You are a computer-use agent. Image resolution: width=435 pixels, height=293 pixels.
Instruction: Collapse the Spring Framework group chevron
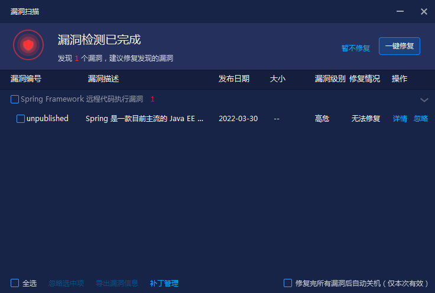tap(424, 100)
